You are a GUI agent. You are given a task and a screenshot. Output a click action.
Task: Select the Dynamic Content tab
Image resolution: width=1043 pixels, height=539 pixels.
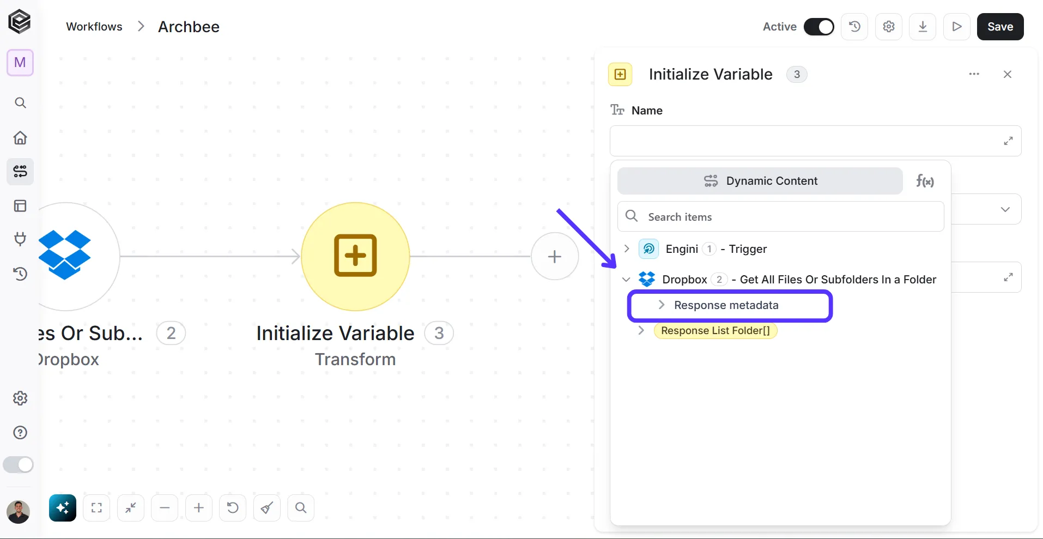760,181
